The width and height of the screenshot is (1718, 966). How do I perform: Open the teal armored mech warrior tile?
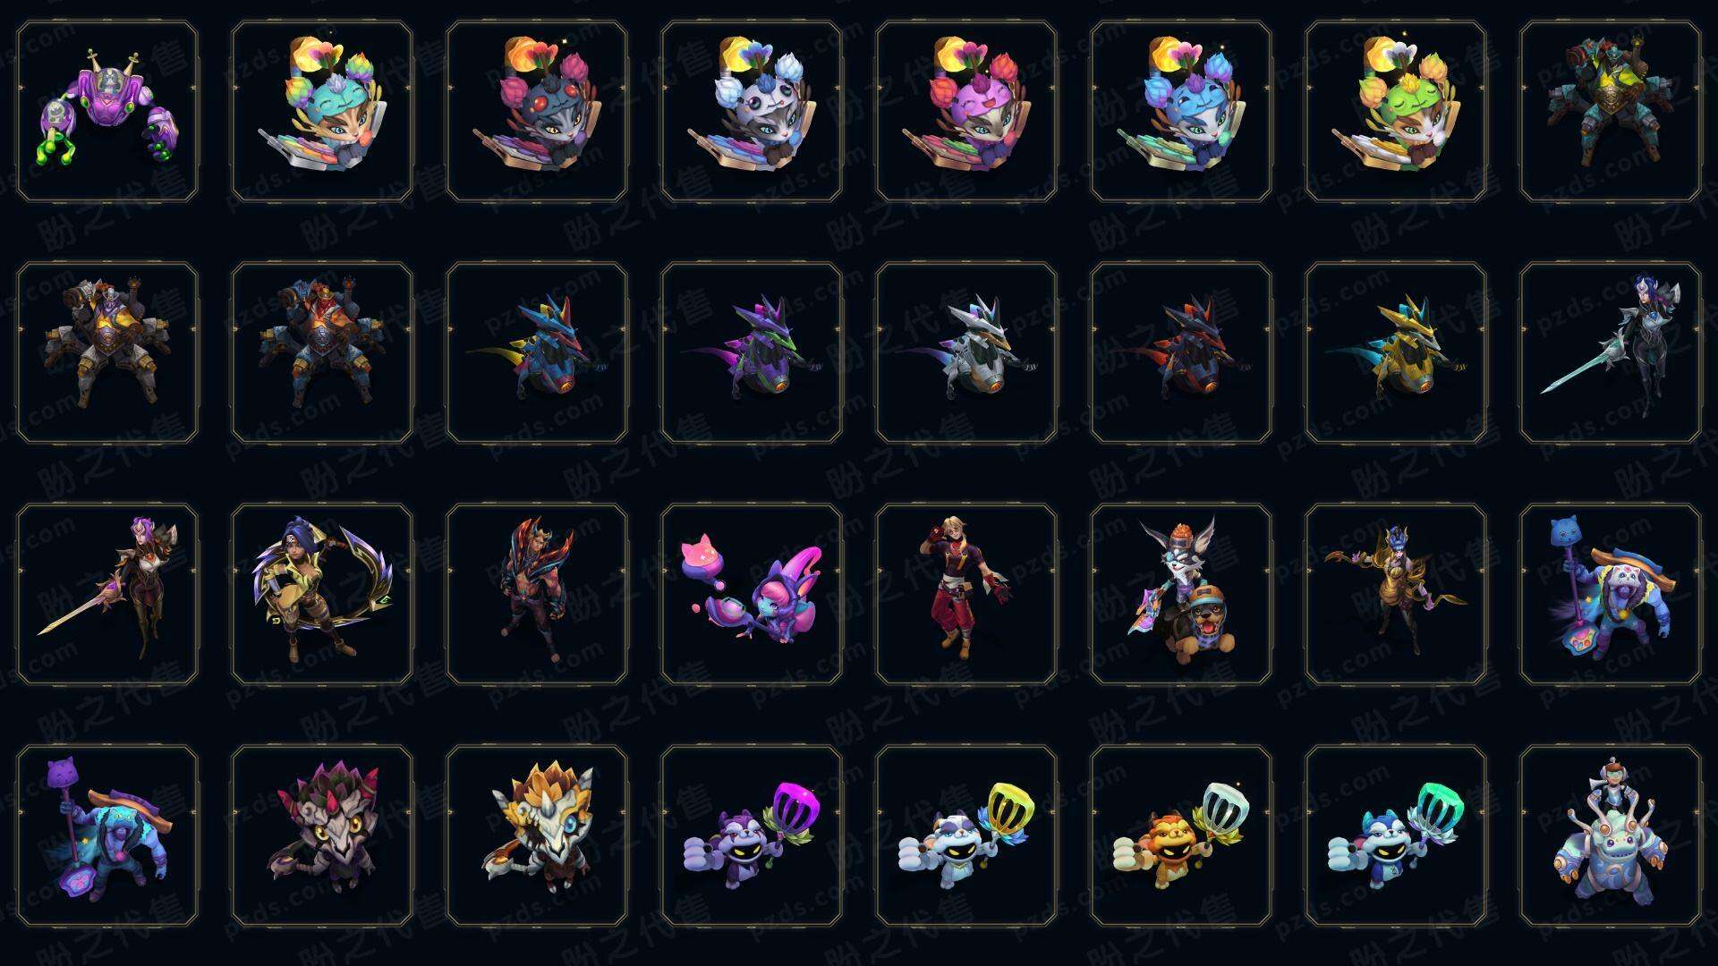pos(1611,112)
